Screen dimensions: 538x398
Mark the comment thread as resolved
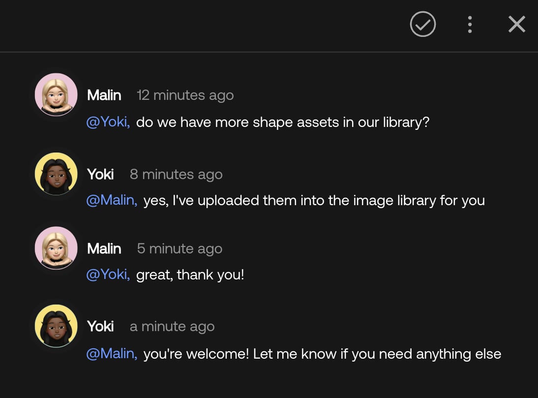[x=422, y=24]
